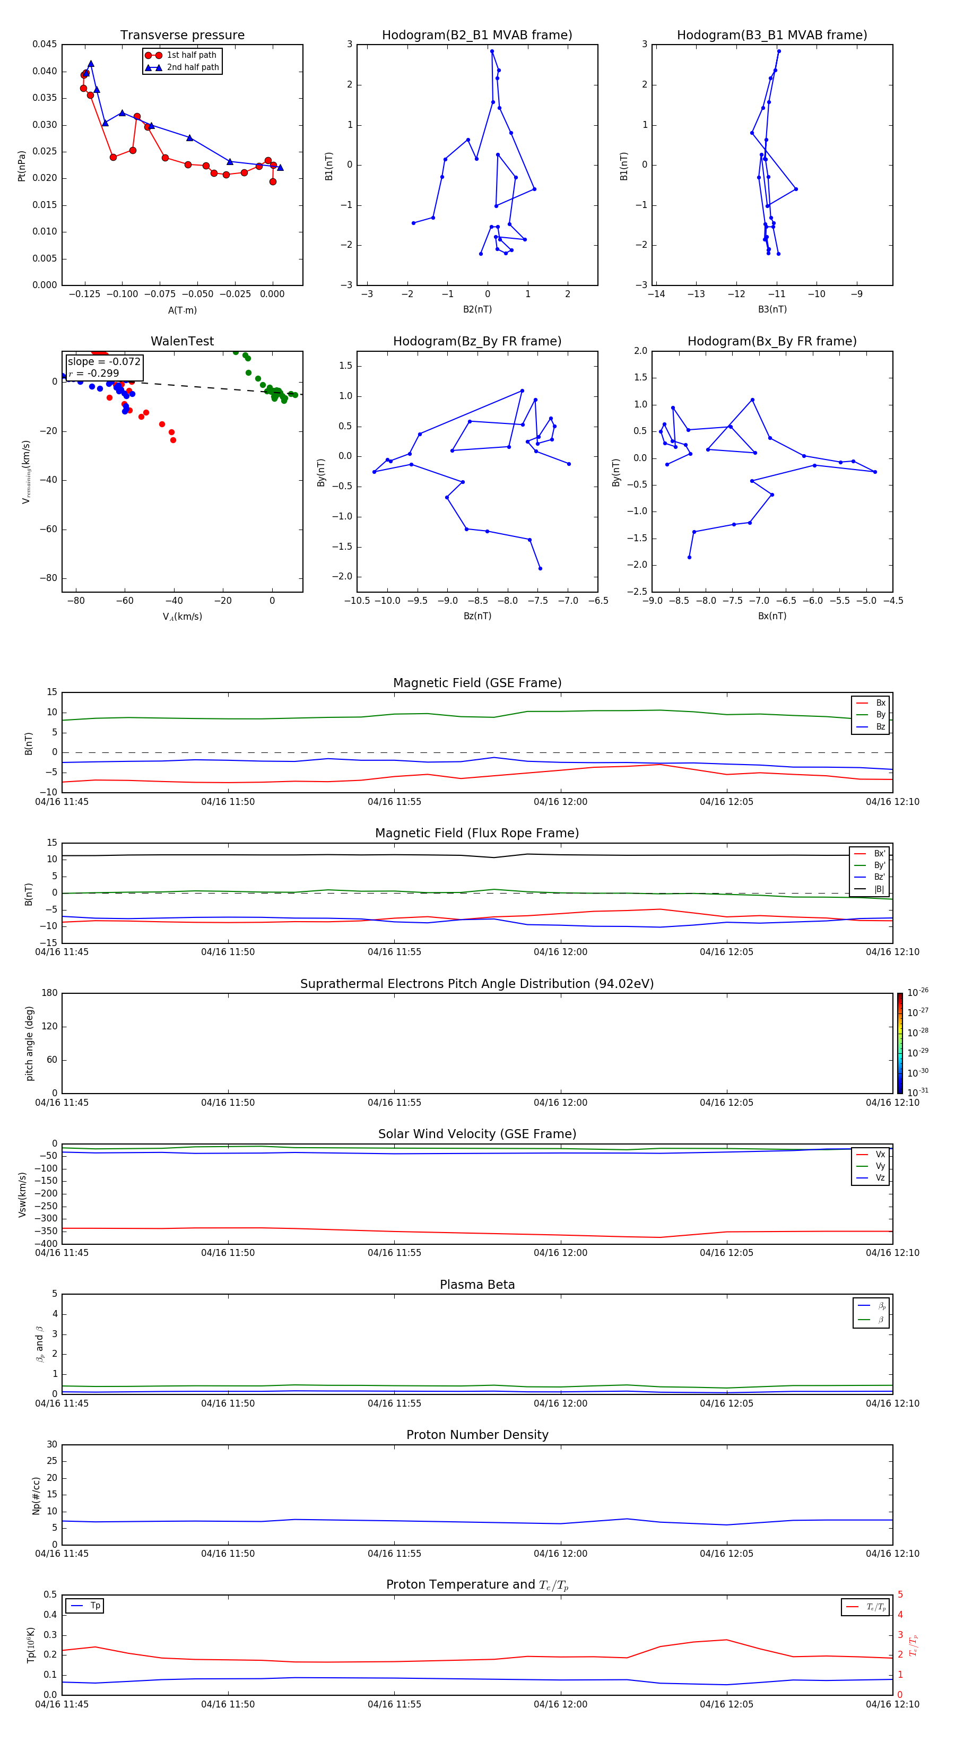Click the "Bz(nT)" x-axis label
This screenshot has height=1751, width=955.
[477, 617]
